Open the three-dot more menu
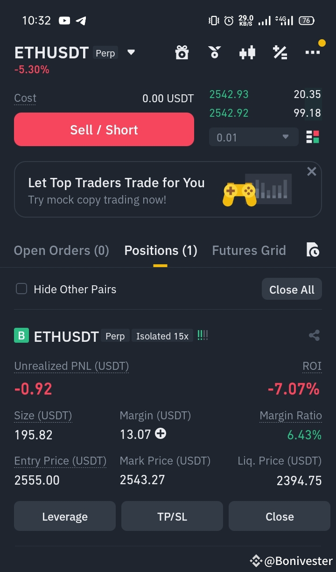 [x=313, y=52]
